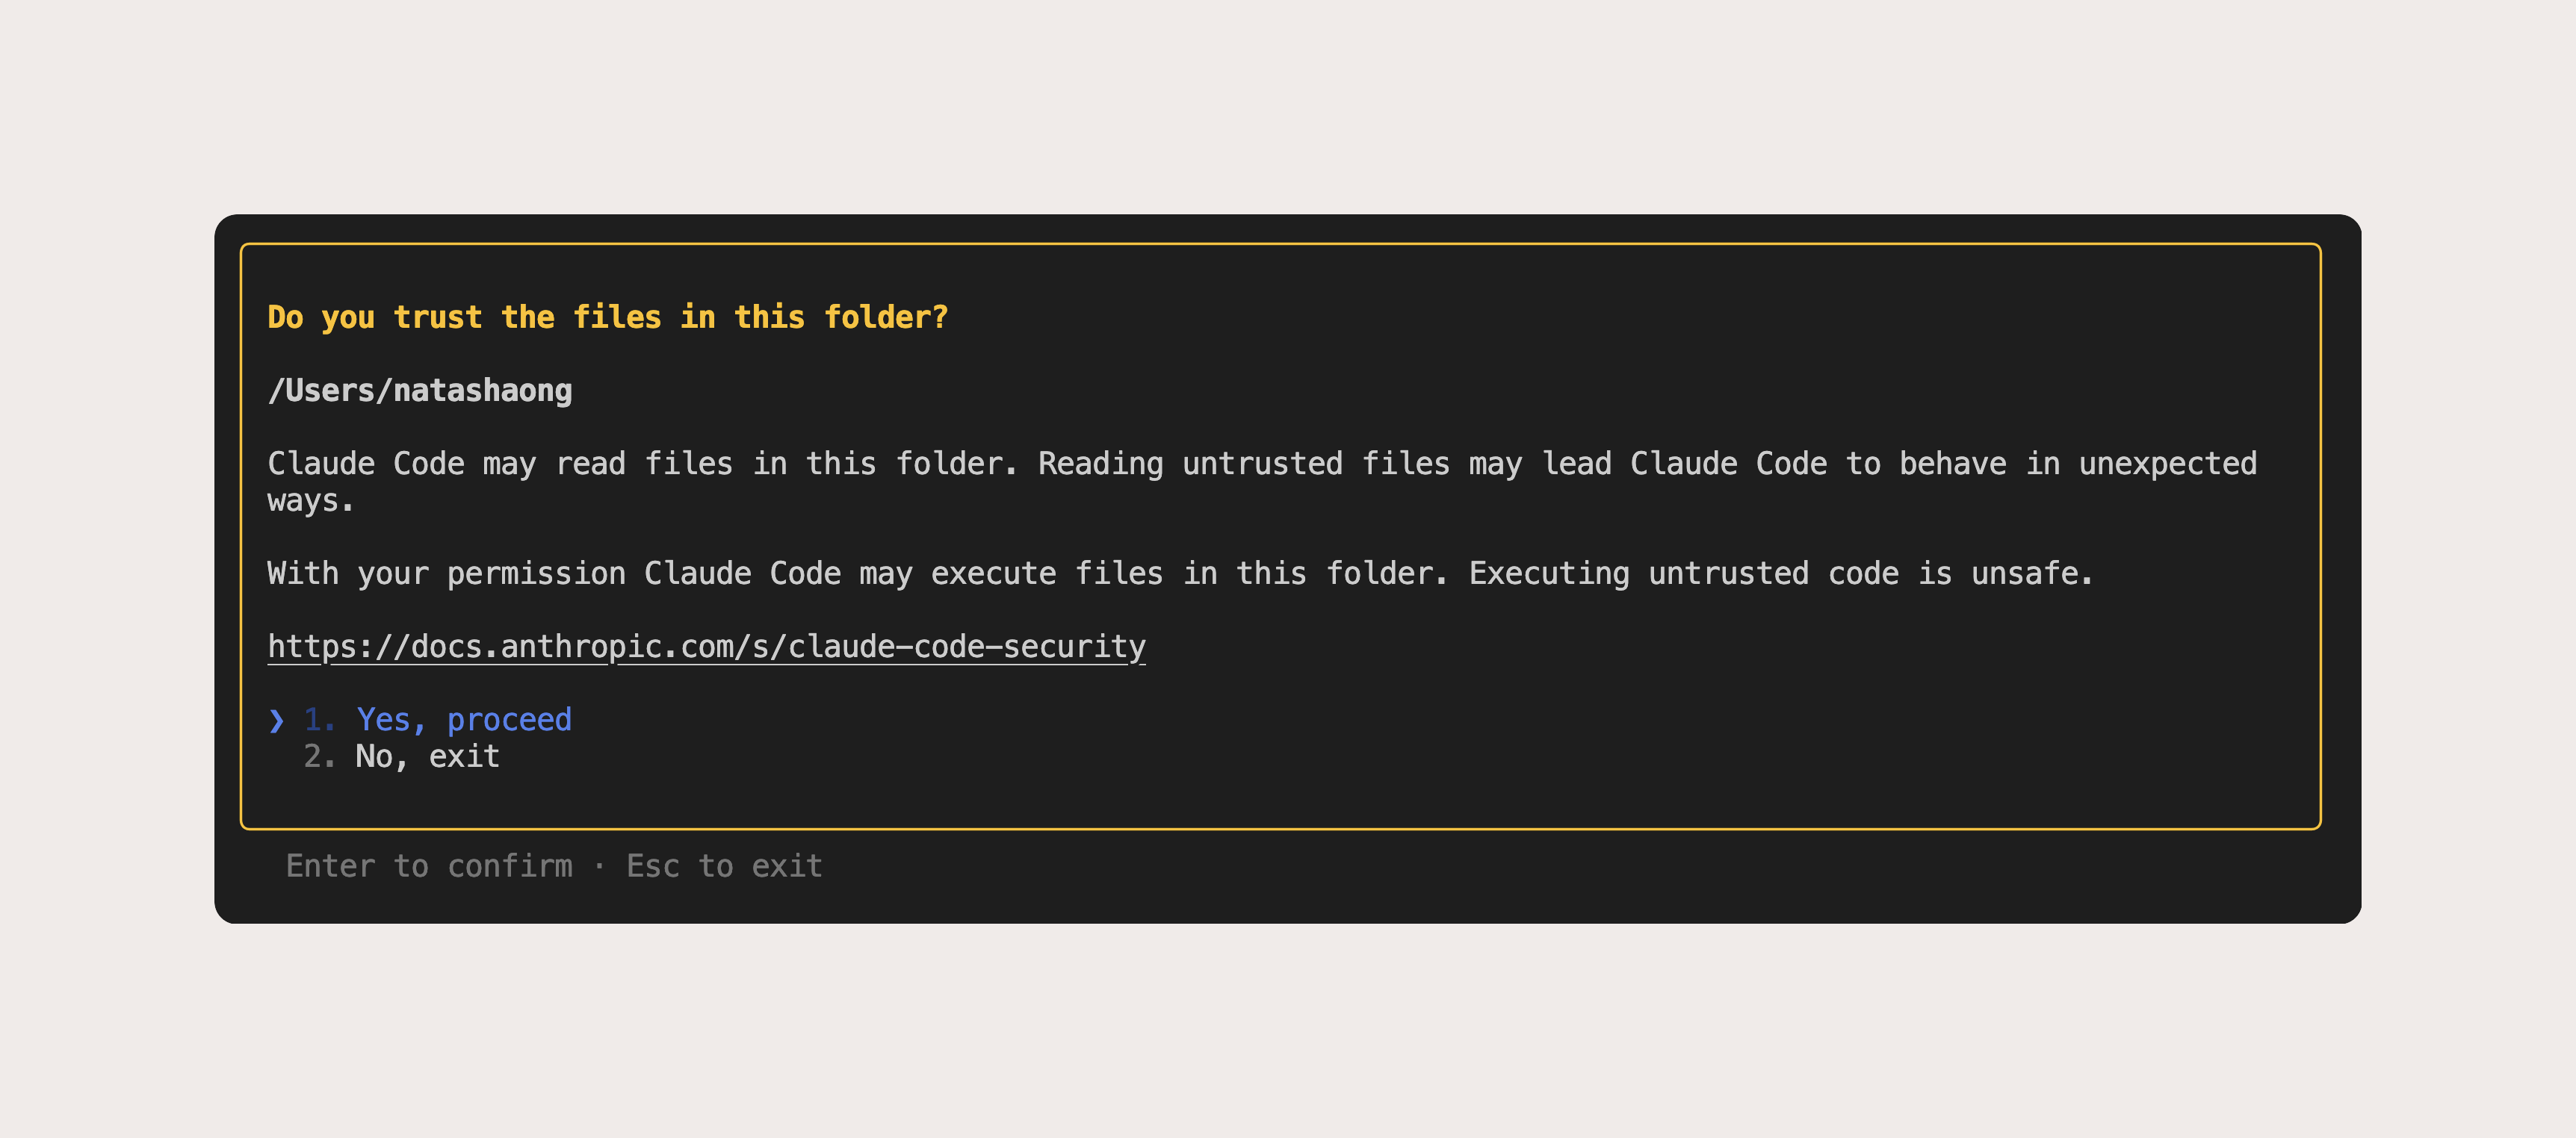Click the "Enter to confirm" hint

pos(429,865)
